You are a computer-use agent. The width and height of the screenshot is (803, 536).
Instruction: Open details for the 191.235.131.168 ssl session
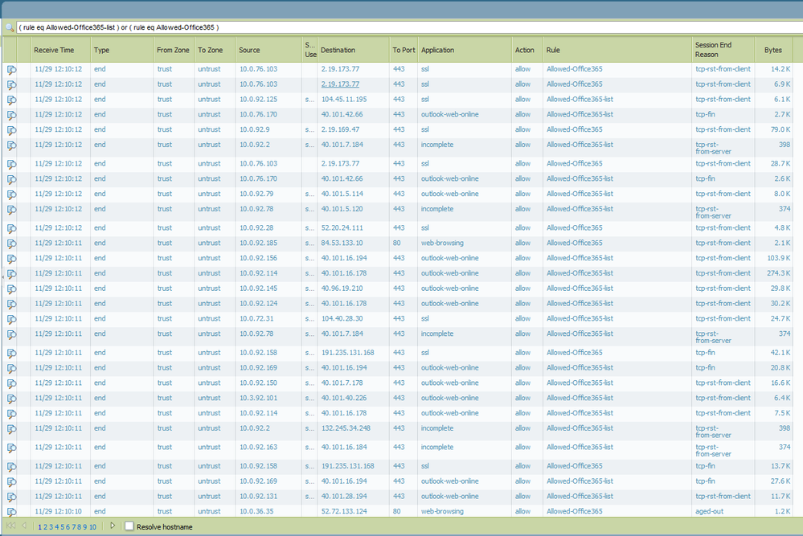point(10,352)
